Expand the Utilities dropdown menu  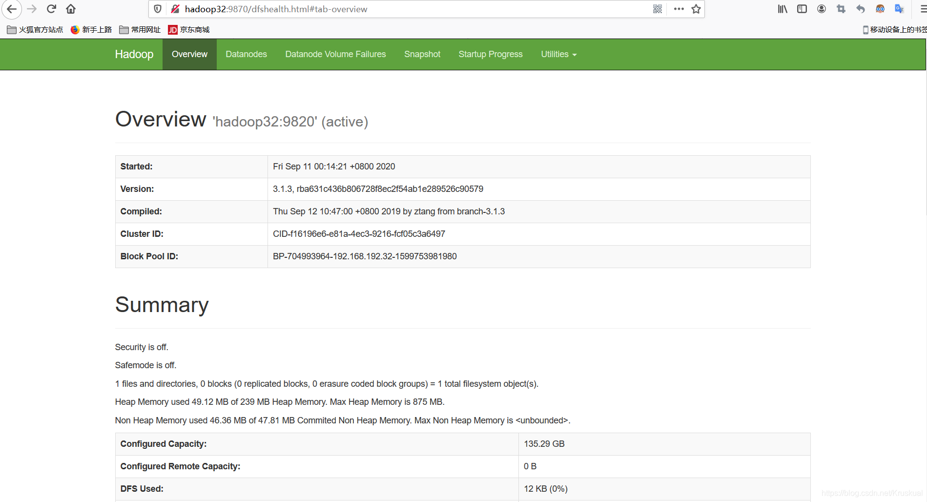(x=558, y=54)
